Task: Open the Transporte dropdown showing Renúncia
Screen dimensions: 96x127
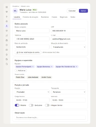Action: click(x=68, y=92)
